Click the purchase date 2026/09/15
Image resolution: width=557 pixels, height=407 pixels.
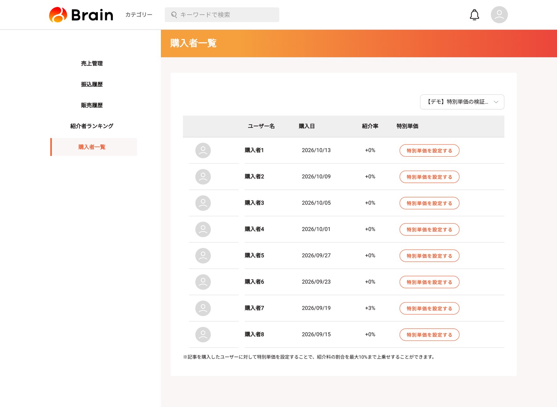(x=316, y=335)
